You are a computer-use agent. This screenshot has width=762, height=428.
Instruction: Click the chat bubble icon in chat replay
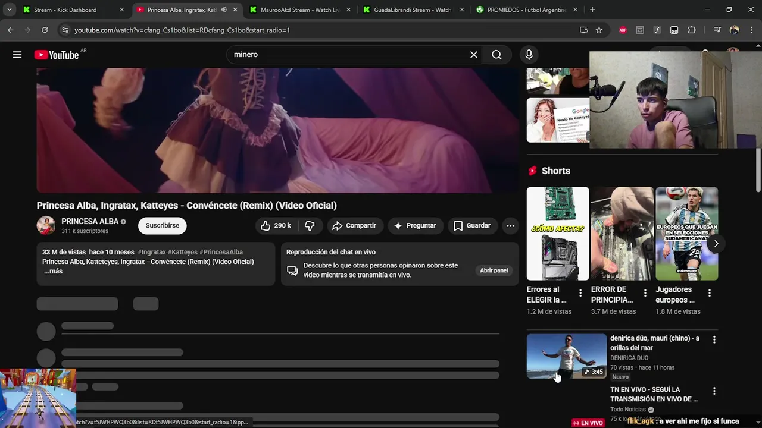pyautogui.click(x=292, y=270)
